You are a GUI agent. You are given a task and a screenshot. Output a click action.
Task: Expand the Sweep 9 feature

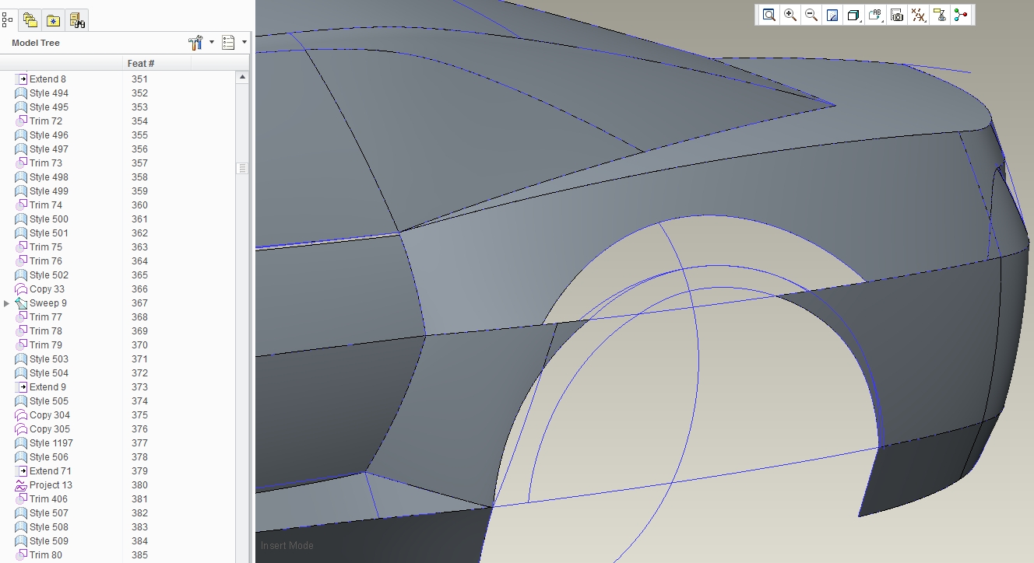coord(7,303)
